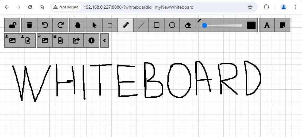
Task: Select the text tool labeled A
Action: (267, 25)
